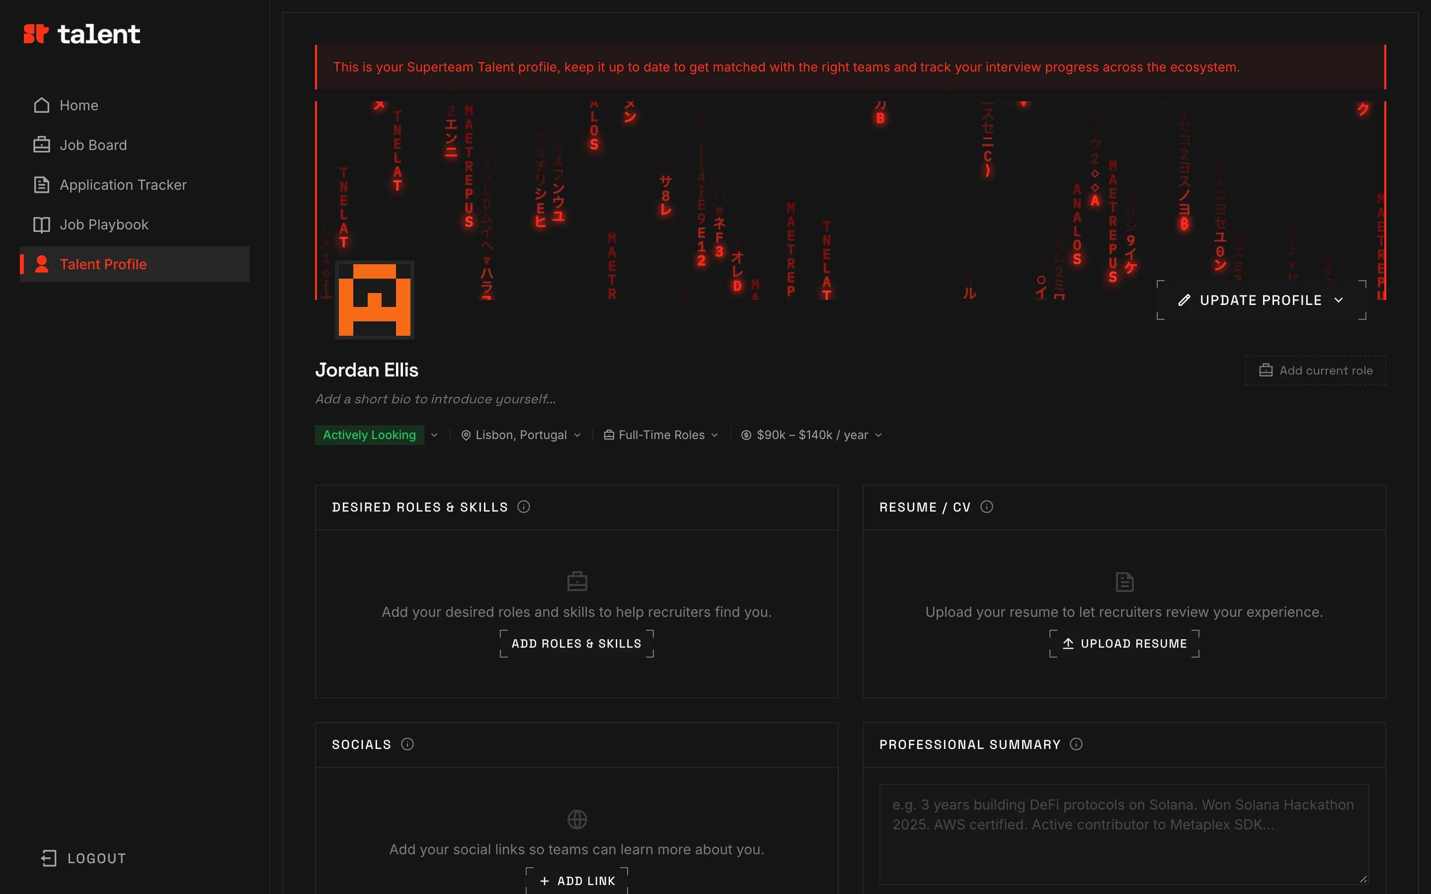Click Add Roles & Skills button
The image size is (1431, 894).
click(x=576, y=643)
